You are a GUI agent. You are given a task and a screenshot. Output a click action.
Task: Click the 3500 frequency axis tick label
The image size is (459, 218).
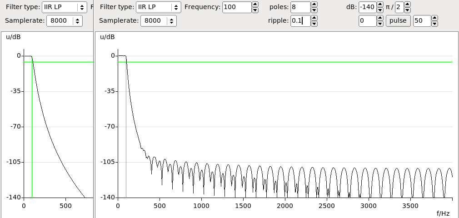click(410, 206)
